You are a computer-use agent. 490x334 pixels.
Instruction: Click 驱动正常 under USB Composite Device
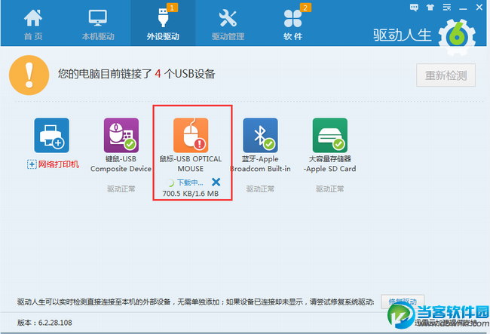[x=121, y=189]
